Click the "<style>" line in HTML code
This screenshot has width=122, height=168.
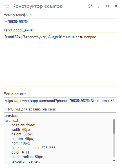11,116
